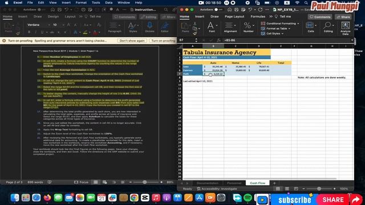This screenshot has height=205, width=365.
Task: Click the Editor icon in Word
Action: click(x=165, y=27)
